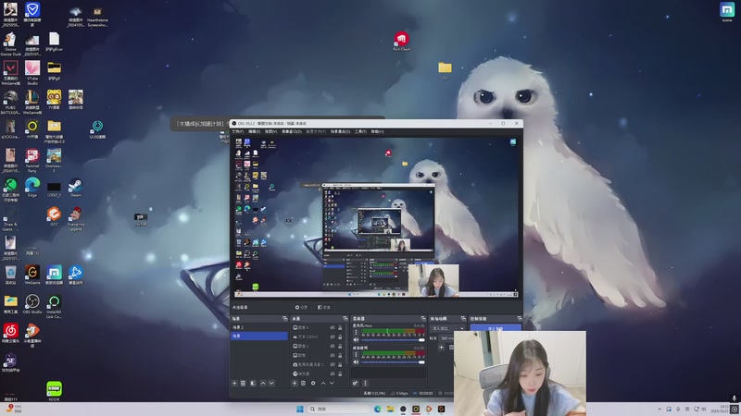Open the audio mixer three-dot menu at bottom
This screenshot has height=416, width=741.
coord(365,383)
